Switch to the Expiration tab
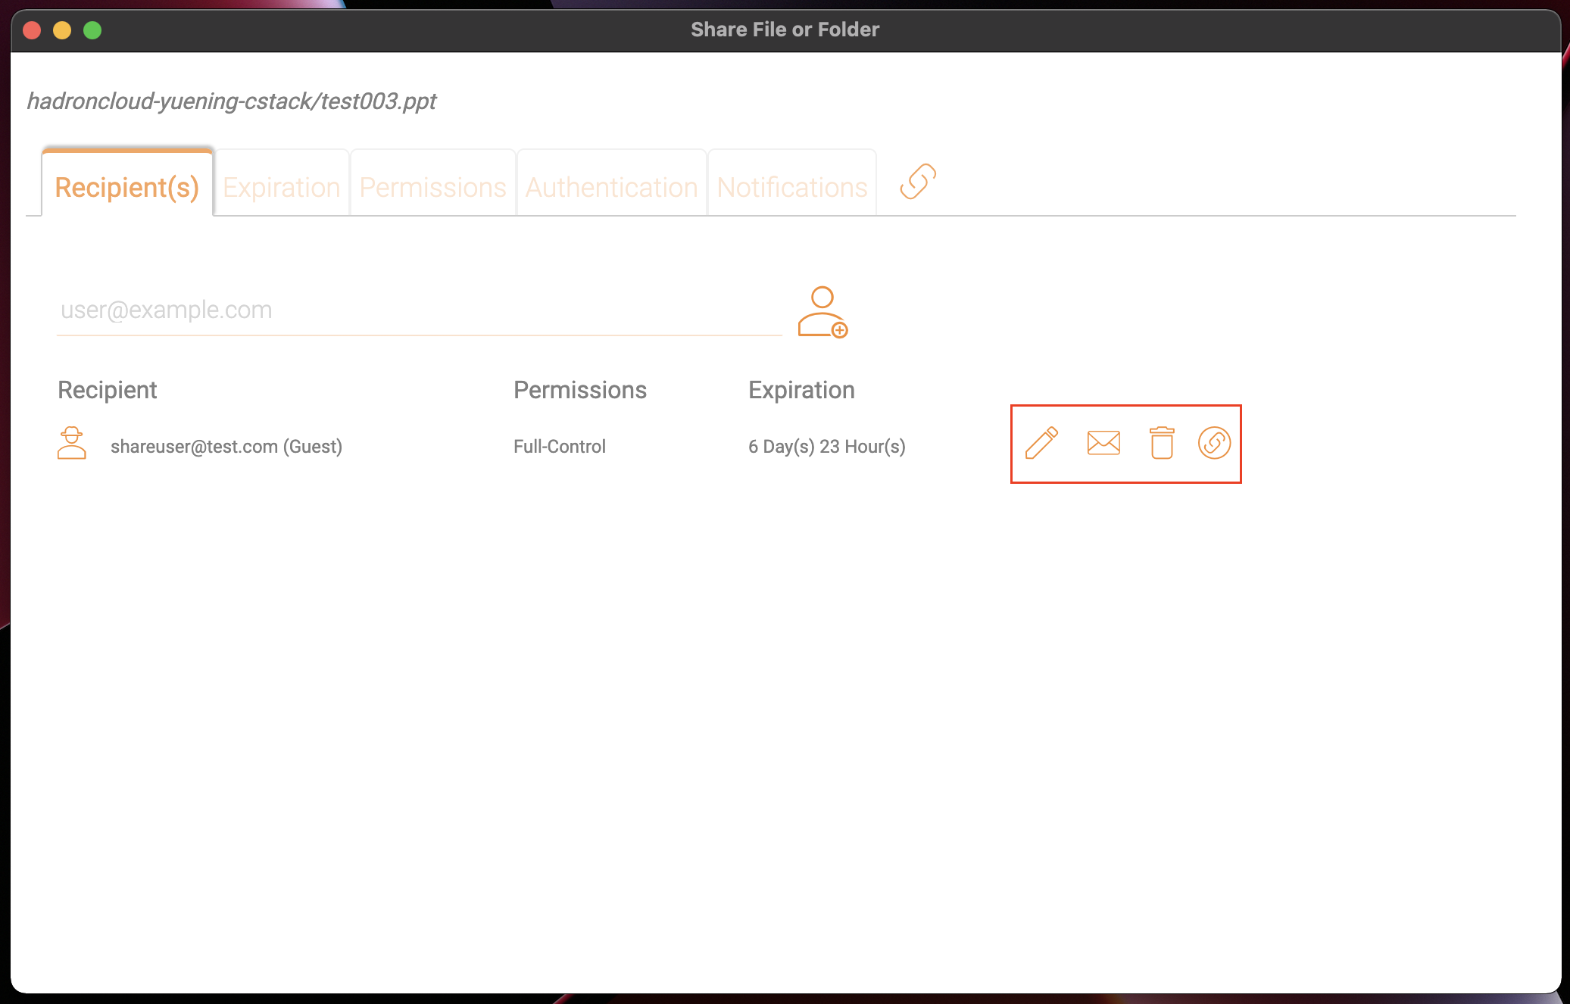The image size is (1570, 1004). tap(282, 186)
